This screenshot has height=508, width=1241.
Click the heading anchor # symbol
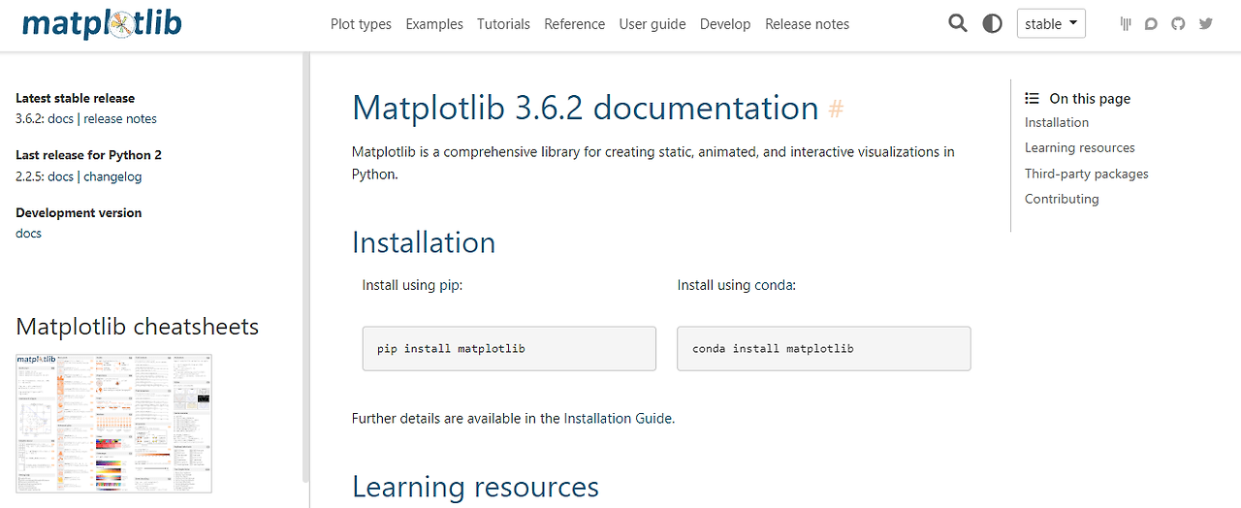point(836,109)
